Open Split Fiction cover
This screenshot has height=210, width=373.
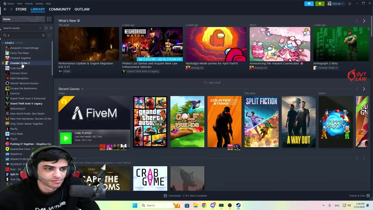click(x=261, y=122)
